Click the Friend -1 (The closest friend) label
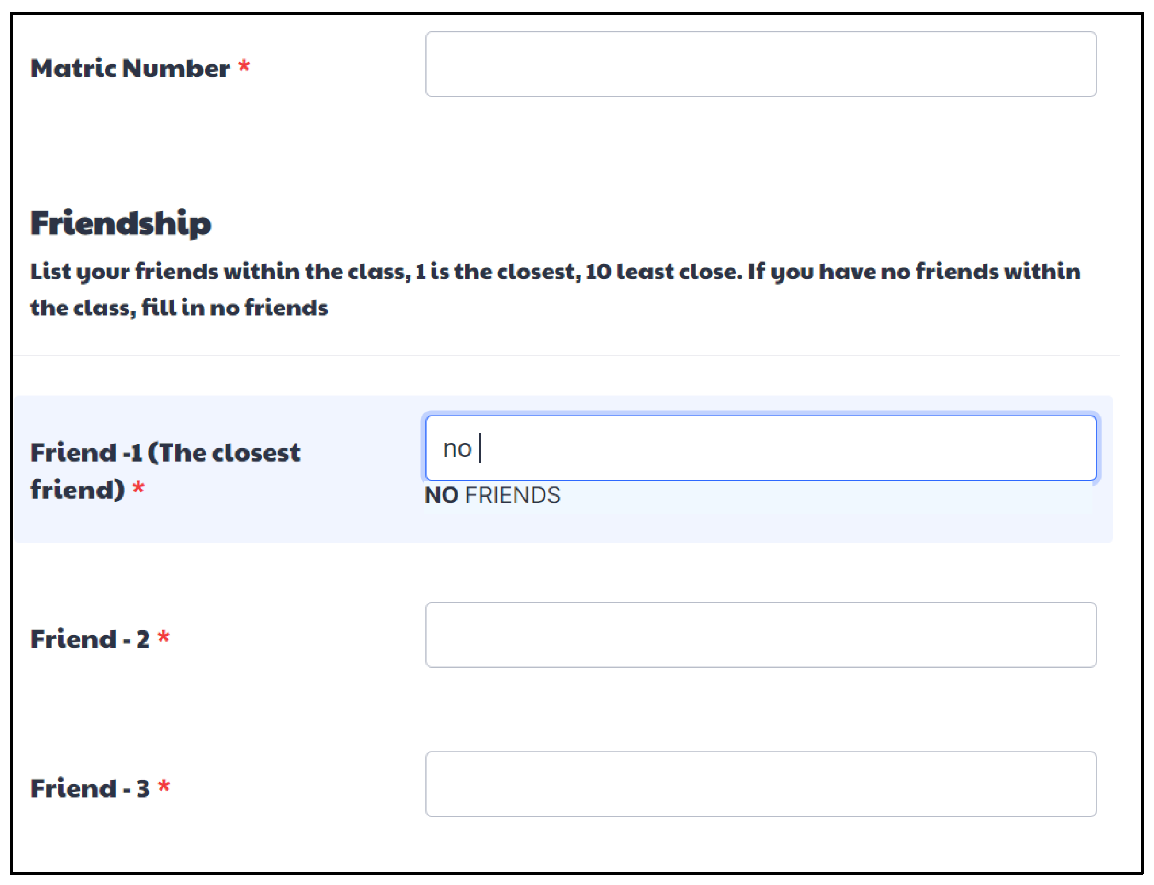1154x885 pixels. [x=164, y=453]
